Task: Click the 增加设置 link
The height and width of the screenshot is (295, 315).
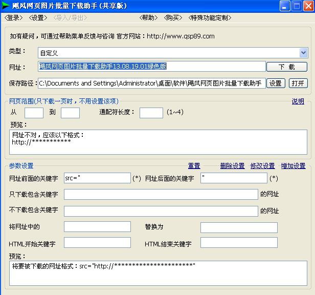Action: 293,166
